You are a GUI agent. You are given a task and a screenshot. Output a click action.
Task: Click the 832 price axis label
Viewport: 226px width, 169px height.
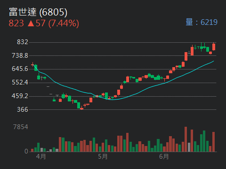(23, 42)
